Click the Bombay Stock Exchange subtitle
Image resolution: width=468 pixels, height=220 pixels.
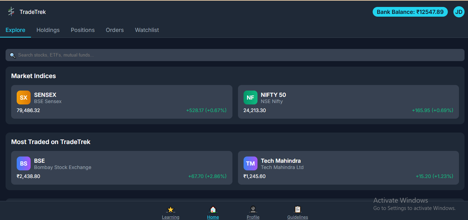point(63,167)
